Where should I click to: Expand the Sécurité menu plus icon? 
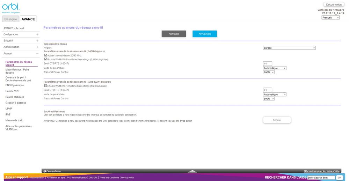37,41
